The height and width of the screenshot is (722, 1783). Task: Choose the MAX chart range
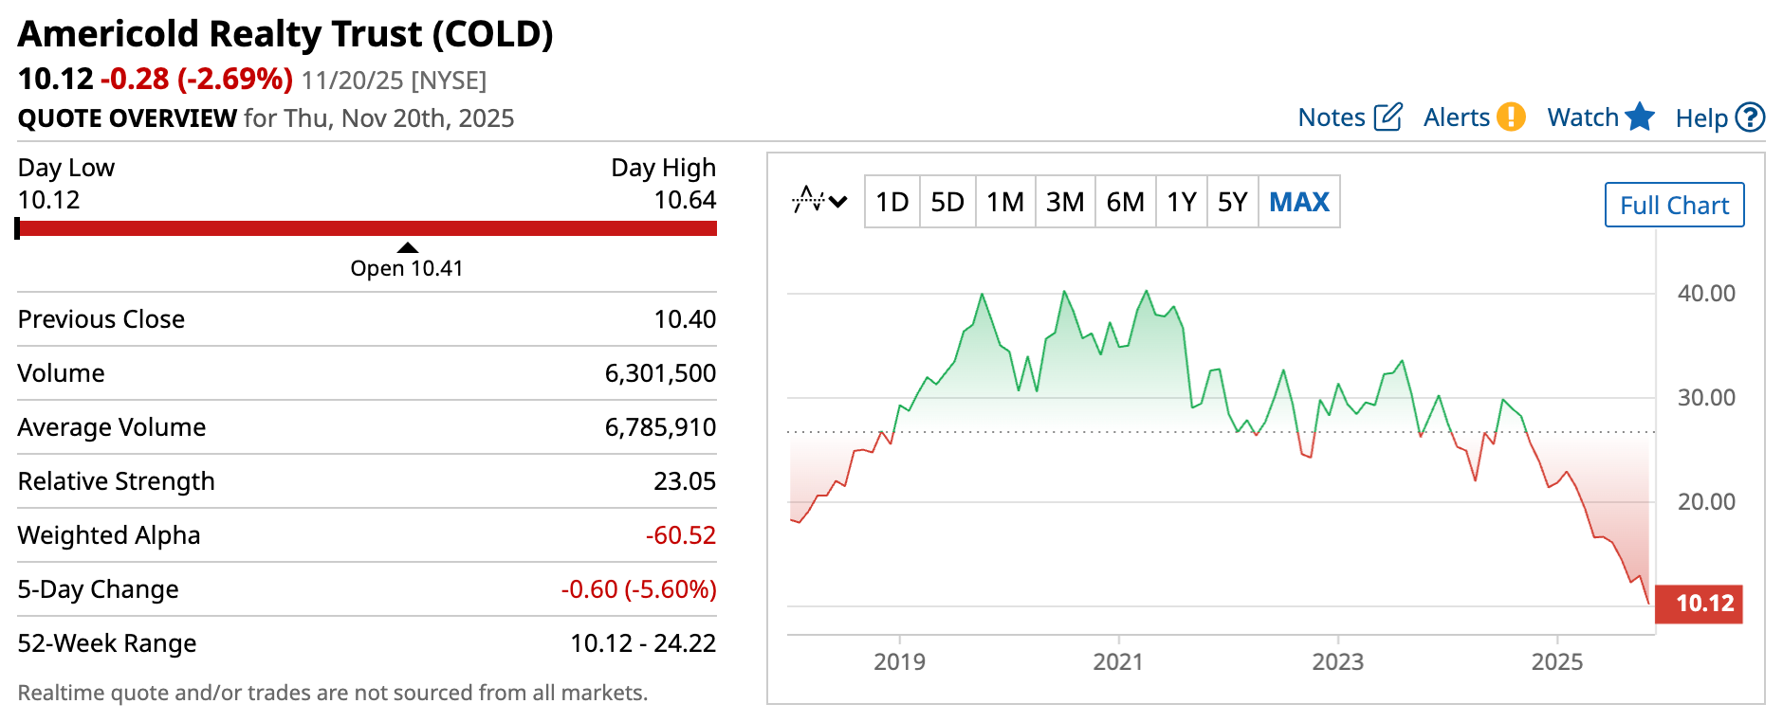pos(1298,202)
